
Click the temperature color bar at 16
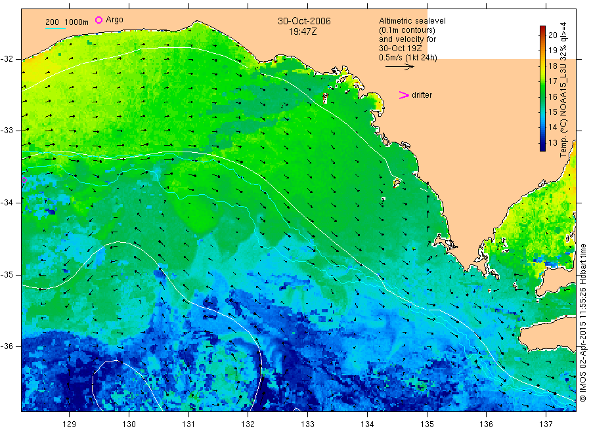click(x=542, y=96)
